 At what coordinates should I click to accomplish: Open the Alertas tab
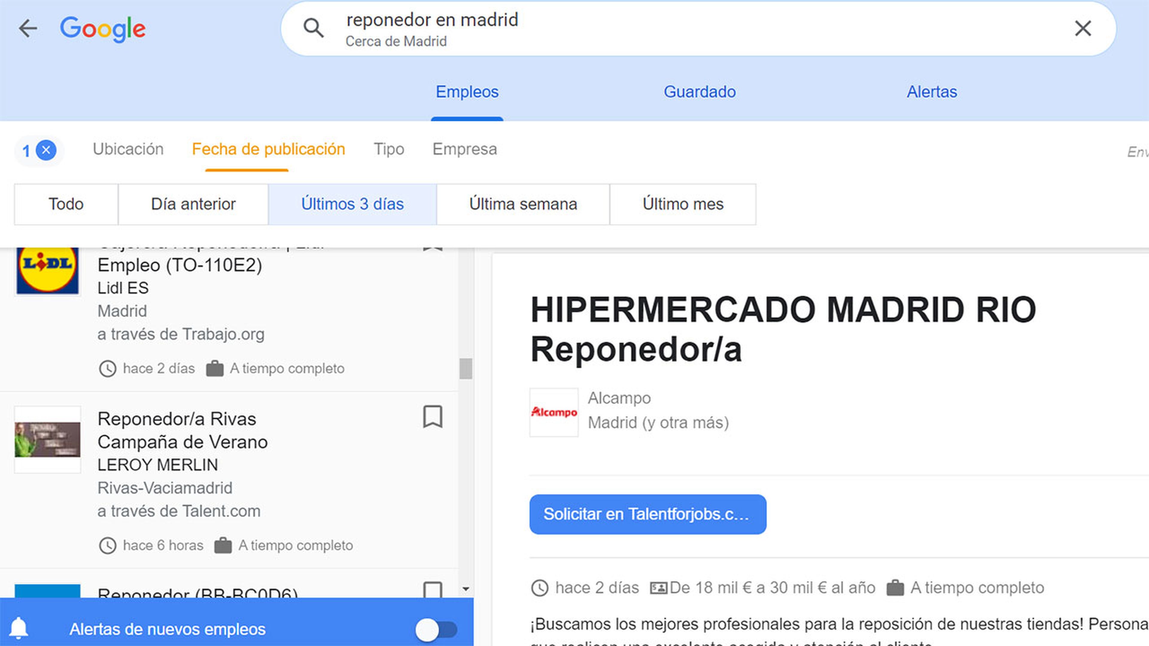click(932, 92)
